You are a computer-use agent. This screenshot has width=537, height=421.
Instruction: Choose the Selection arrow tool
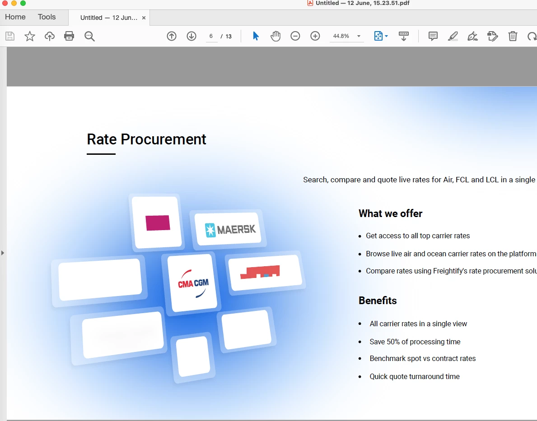pyautogui.click(x=256, y=36)
